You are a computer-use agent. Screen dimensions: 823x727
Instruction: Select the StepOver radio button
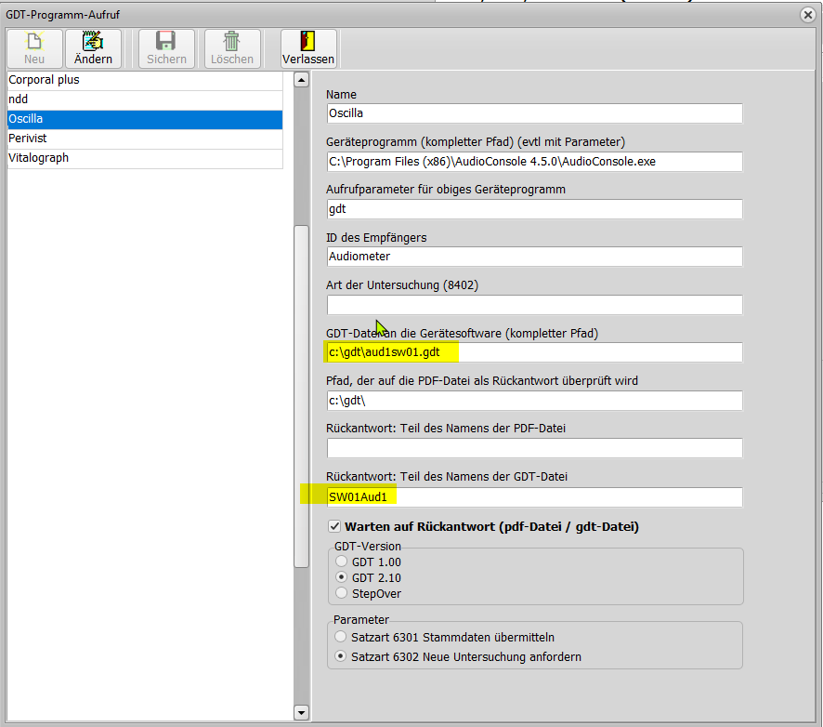(342, 593)
